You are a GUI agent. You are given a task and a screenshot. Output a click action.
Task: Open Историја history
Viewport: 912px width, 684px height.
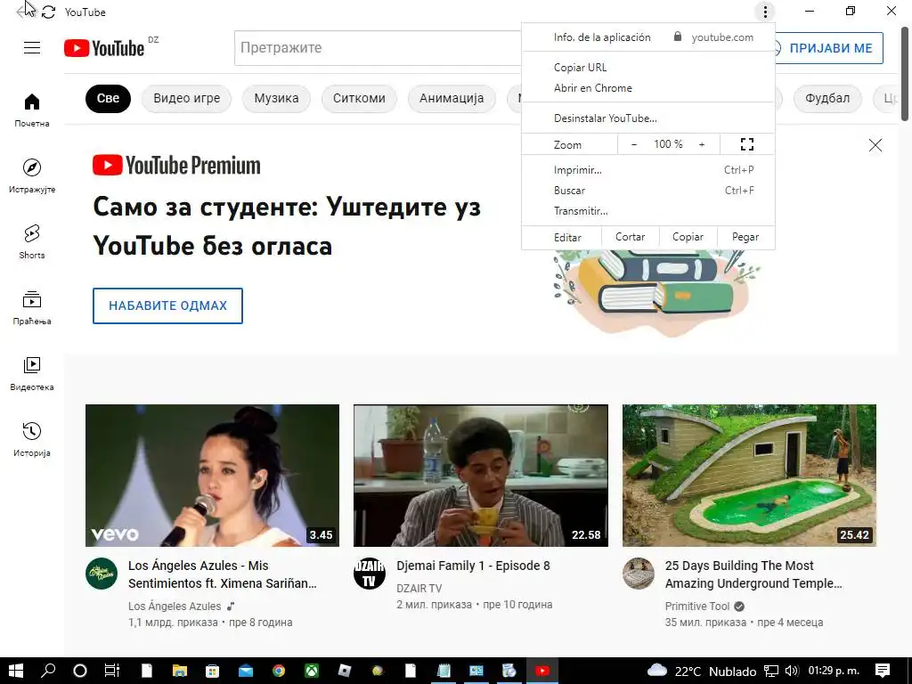coord(32,439)
